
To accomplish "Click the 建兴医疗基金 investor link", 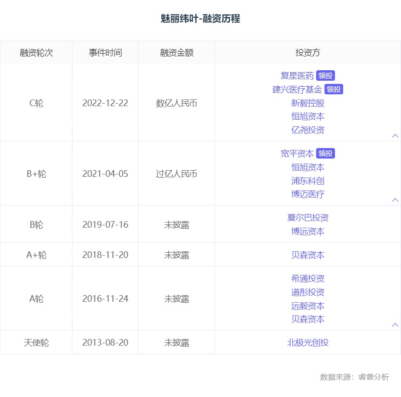I will [297, 90].
